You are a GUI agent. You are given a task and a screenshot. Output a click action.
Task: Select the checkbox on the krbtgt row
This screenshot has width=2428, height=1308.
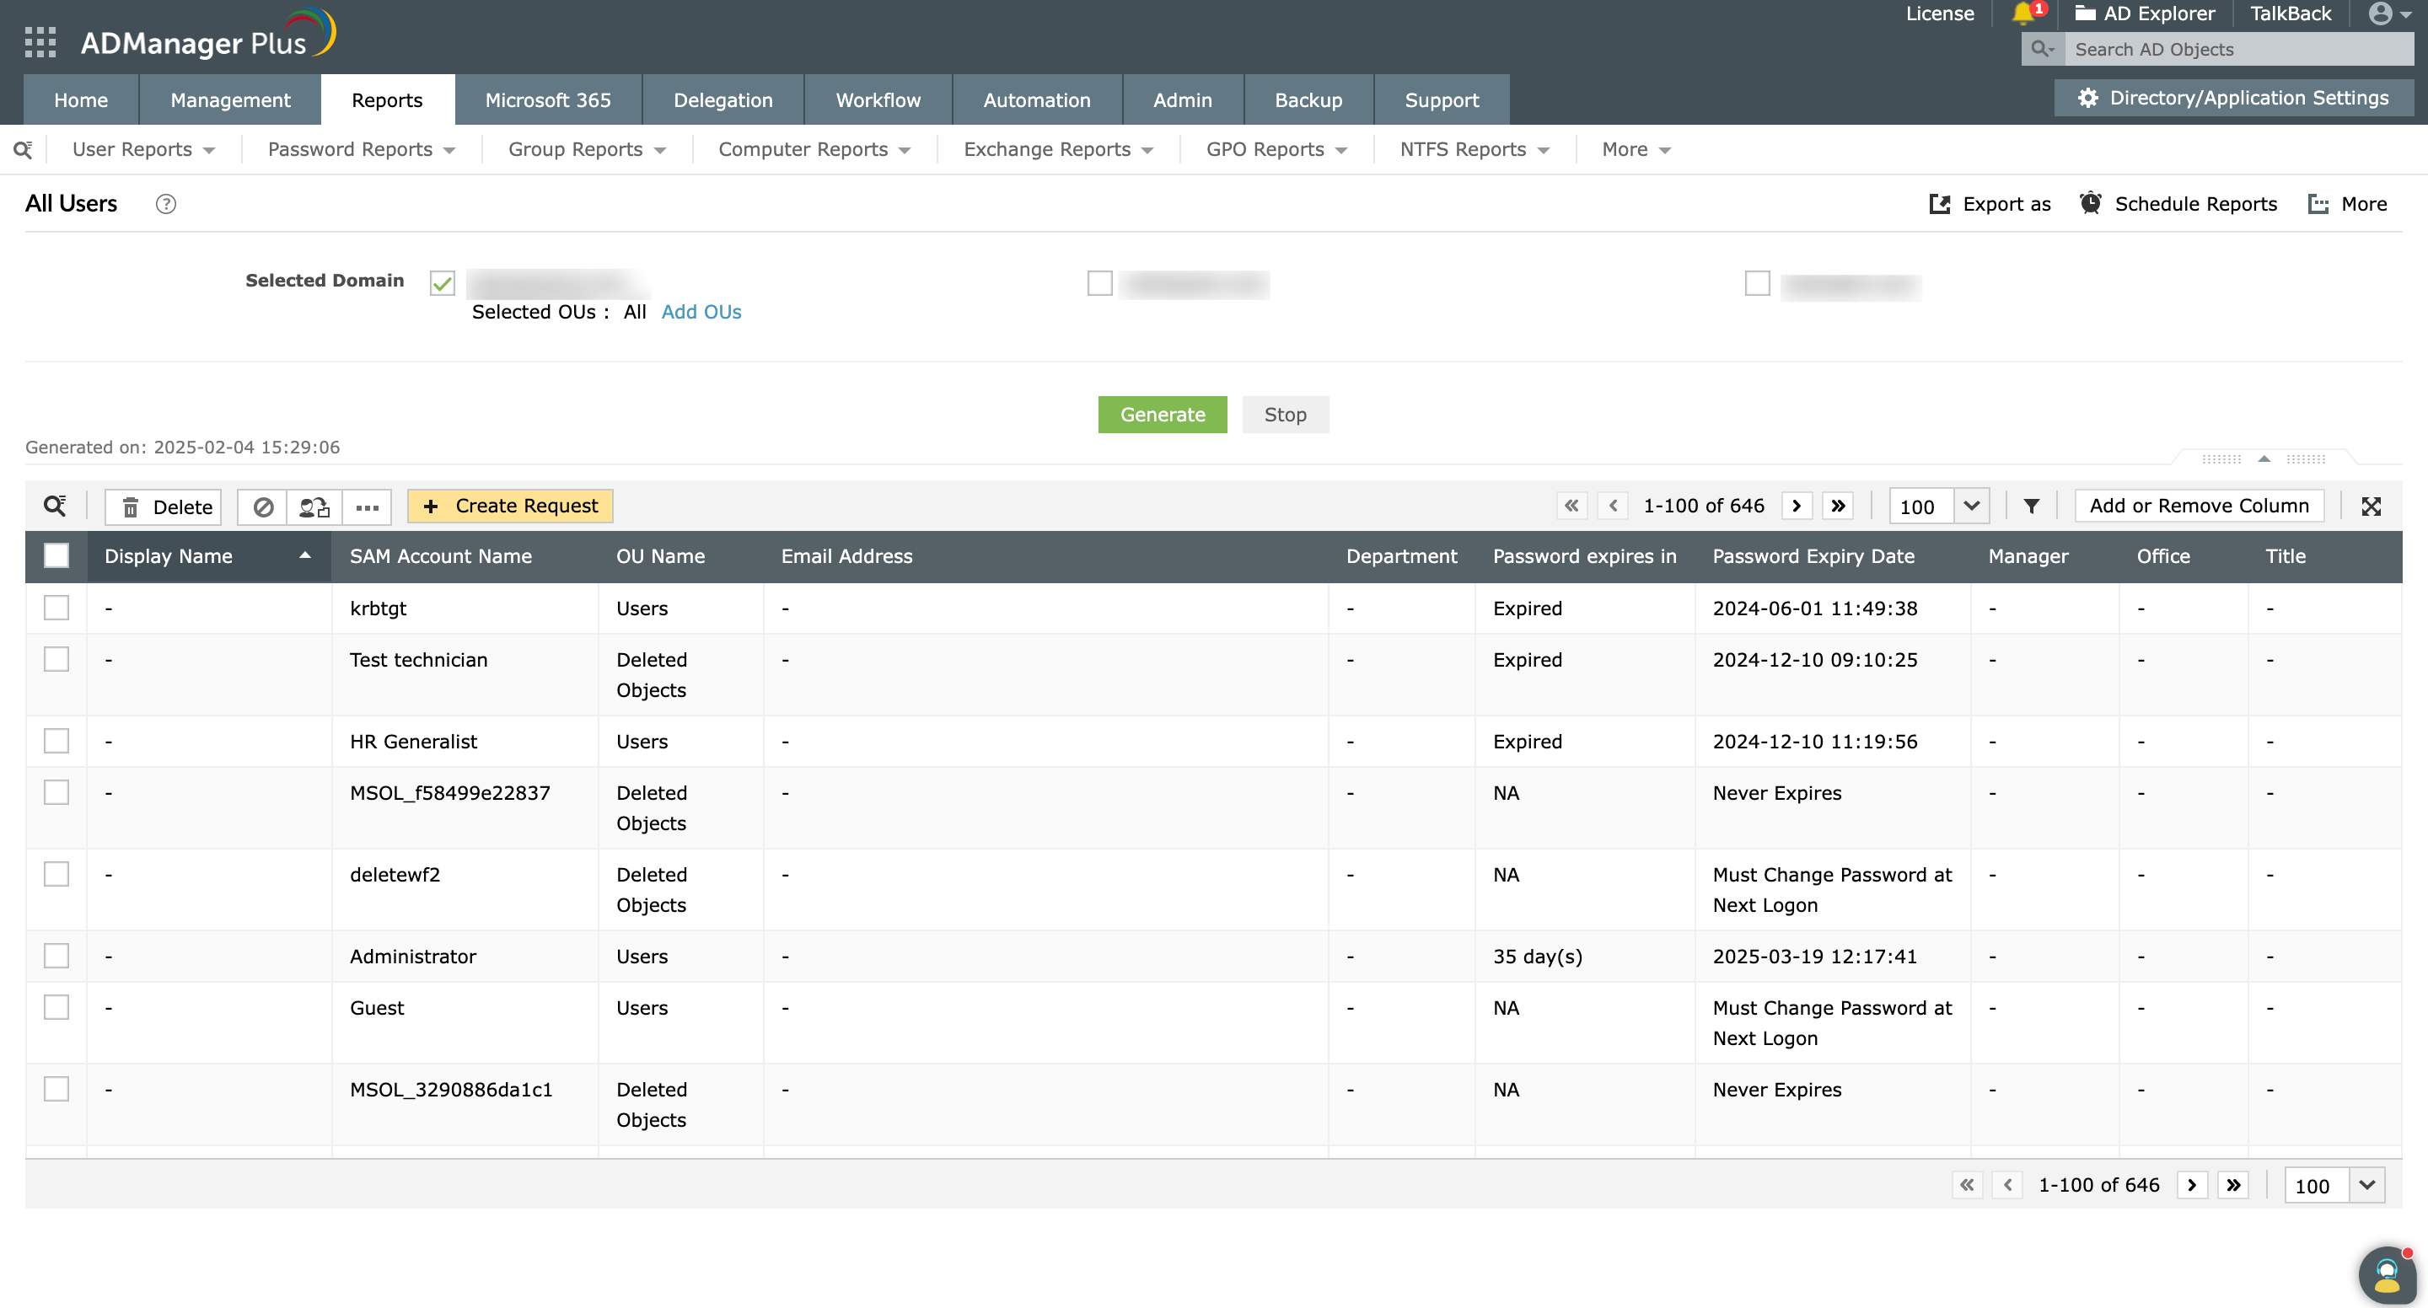click(x=56, y=608)
